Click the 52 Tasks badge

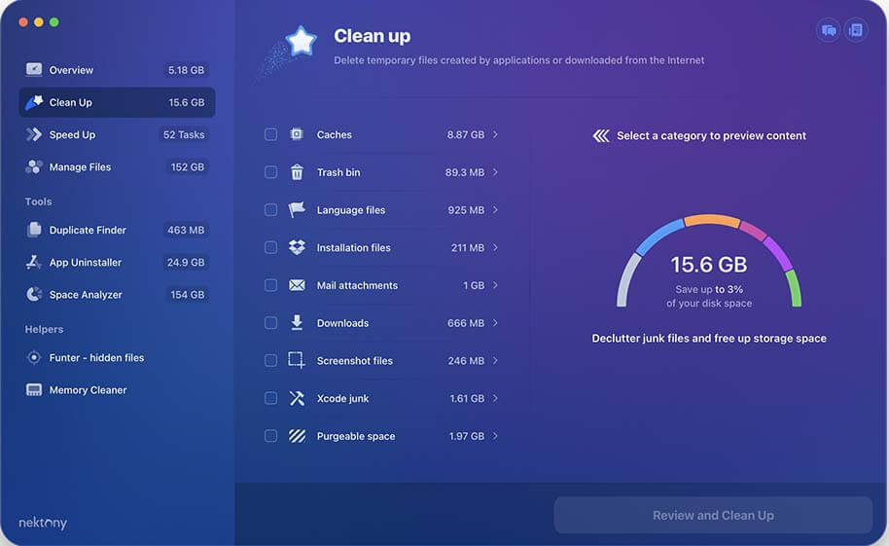[184, 134]
